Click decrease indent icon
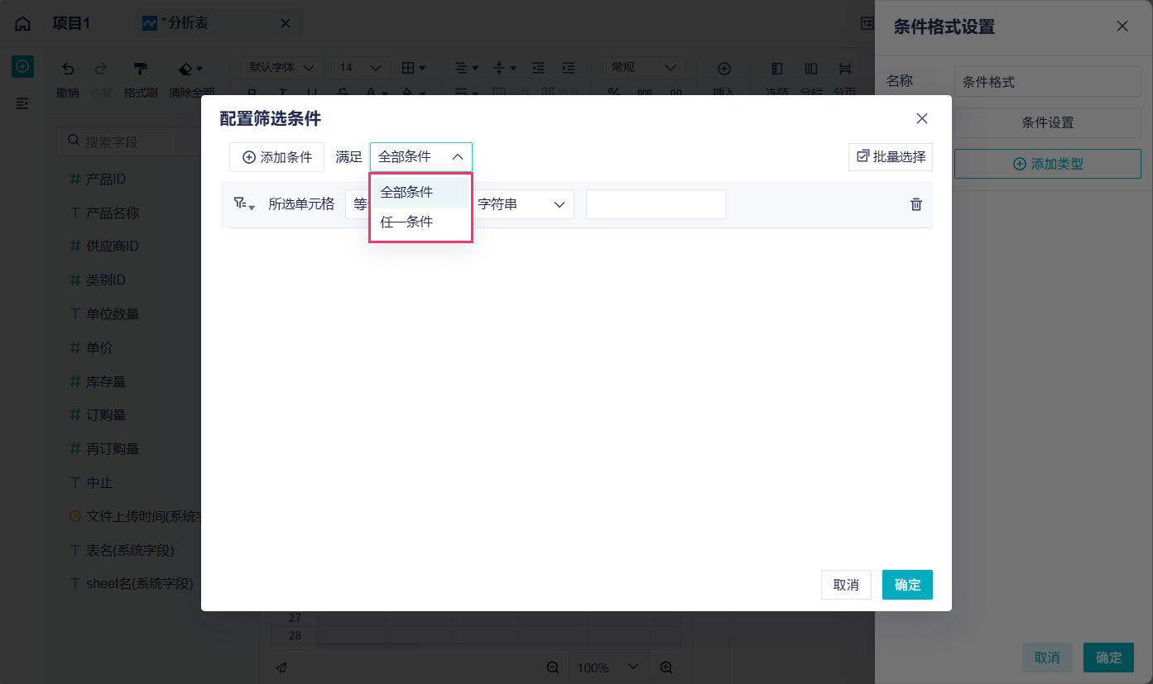 (538, 68)
